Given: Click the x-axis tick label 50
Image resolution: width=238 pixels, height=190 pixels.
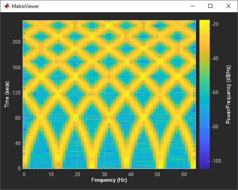Looking at the screenshot, I should click(x=157, y=174).
